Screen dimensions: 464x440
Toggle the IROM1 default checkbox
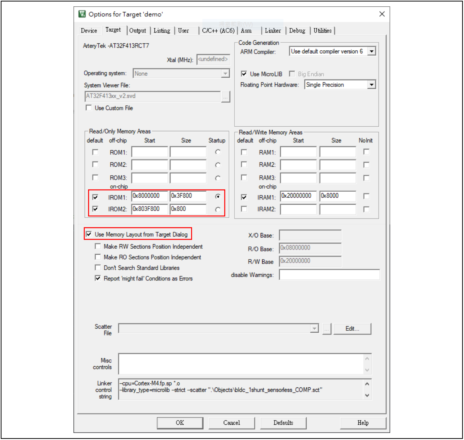tap(95, 197)
